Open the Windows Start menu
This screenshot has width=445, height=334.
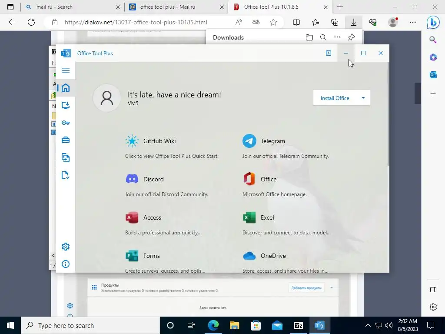point(10,325)
